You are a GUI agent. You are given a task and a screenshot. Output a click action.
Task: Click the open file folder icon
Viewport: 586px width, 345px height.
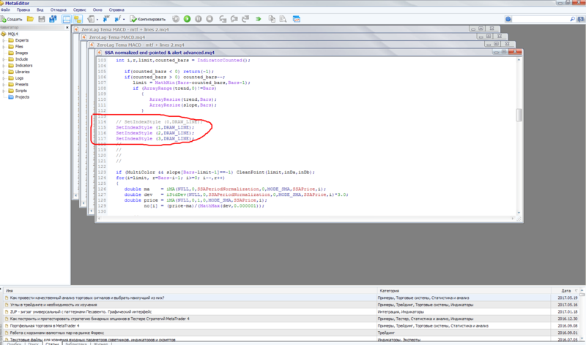point(29,19)
